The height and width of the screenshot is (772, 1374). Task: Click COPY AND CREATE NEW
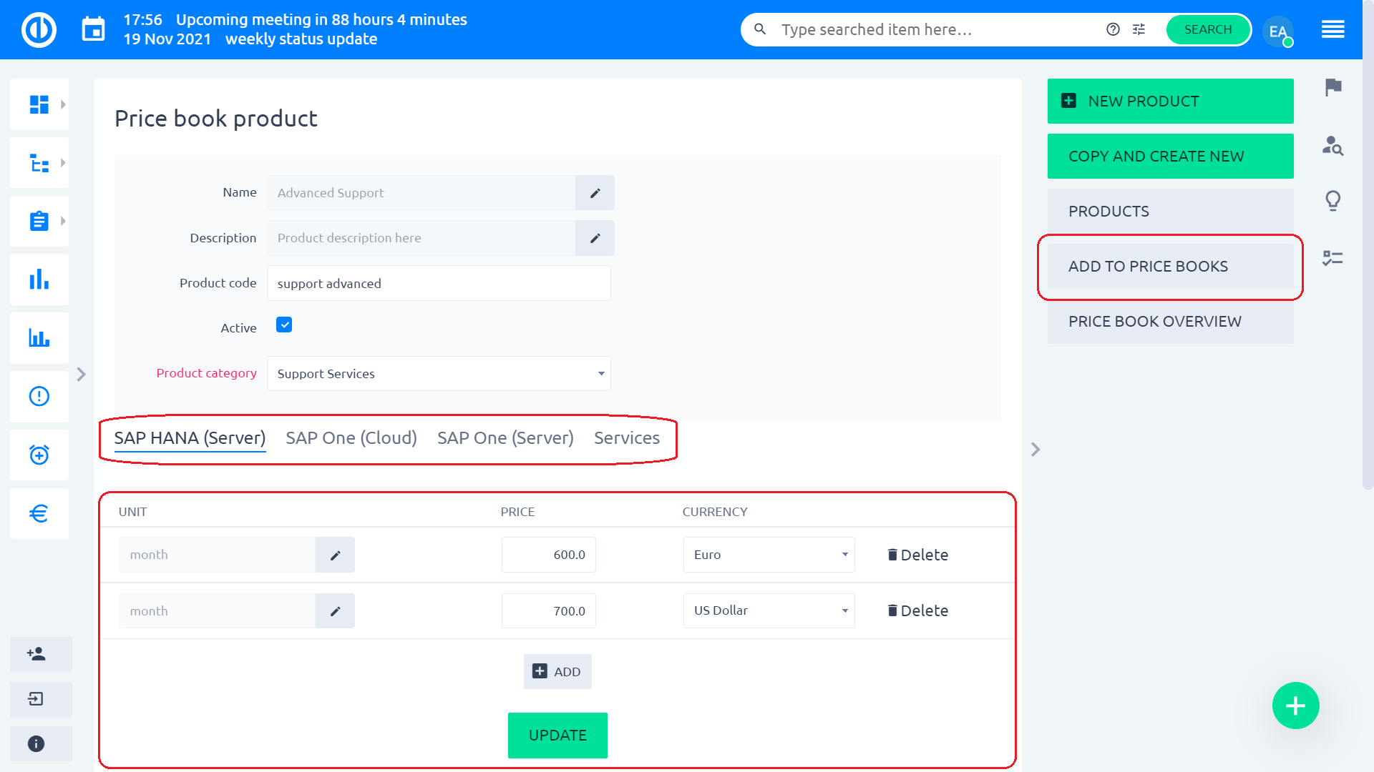[1170, 157]
